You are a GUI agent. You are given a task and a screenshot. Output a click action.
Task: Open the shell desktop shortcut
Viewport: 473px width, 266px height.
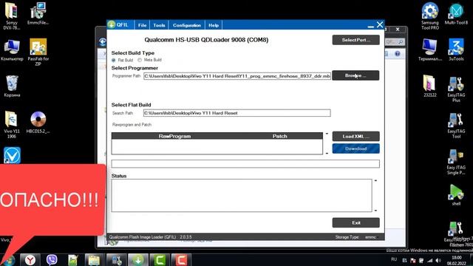pyautogui.click(x=456, y=195)
